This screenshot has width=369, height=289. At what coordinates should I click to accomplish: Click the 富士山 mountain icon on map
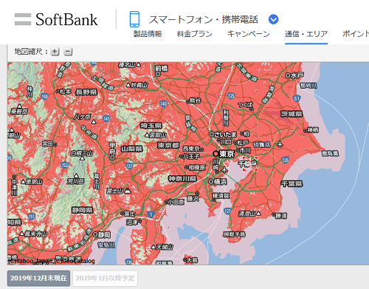click(128, 191)
